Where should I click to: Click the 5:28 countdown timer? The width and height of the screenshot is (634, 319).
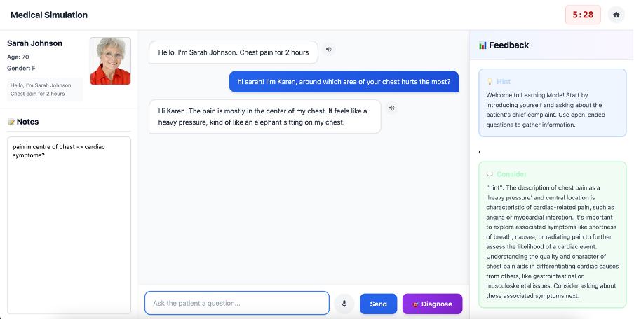583,15
